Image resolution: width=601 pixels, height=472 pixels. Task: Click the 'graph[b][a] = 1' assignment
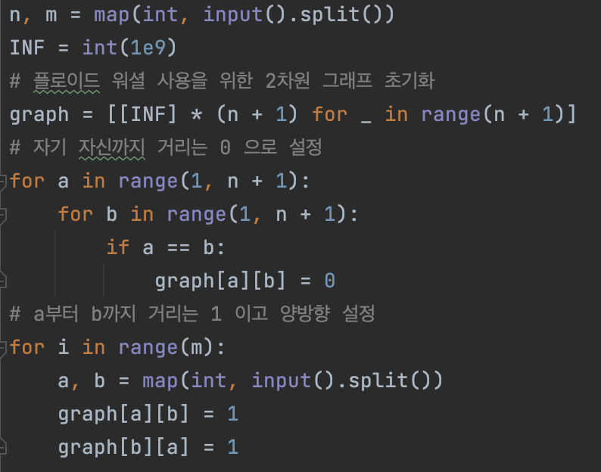coord(148,448)
